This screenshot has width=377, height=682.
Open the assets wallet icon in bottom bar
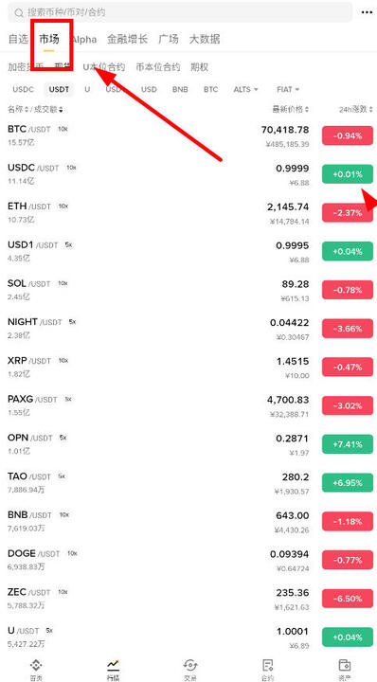(345, 665)
